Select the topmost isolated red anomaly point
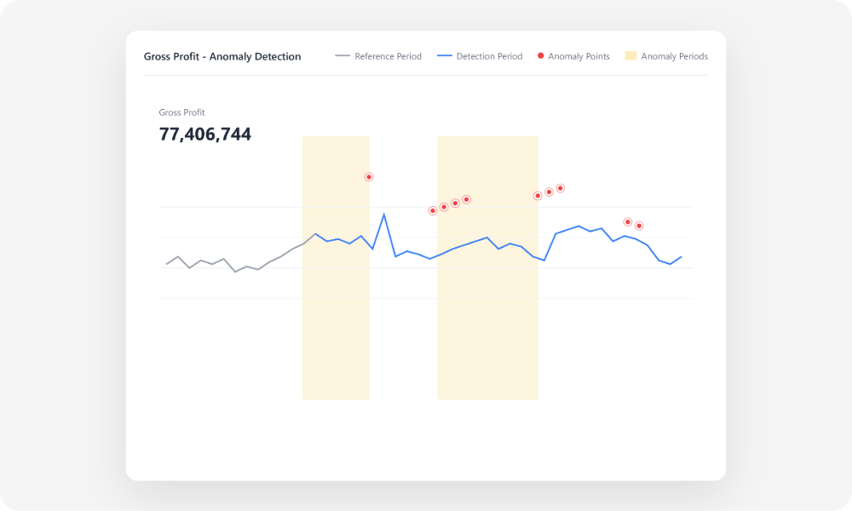Screen dimensions: 852x511 [369, 176]
